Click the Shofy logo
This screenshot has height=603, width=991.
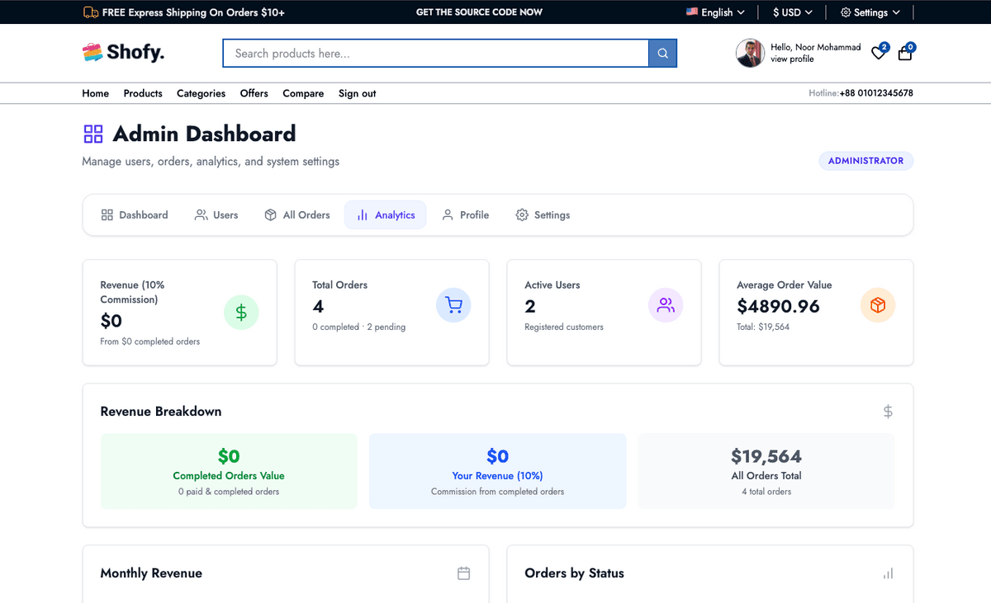(x=124, y=53)
